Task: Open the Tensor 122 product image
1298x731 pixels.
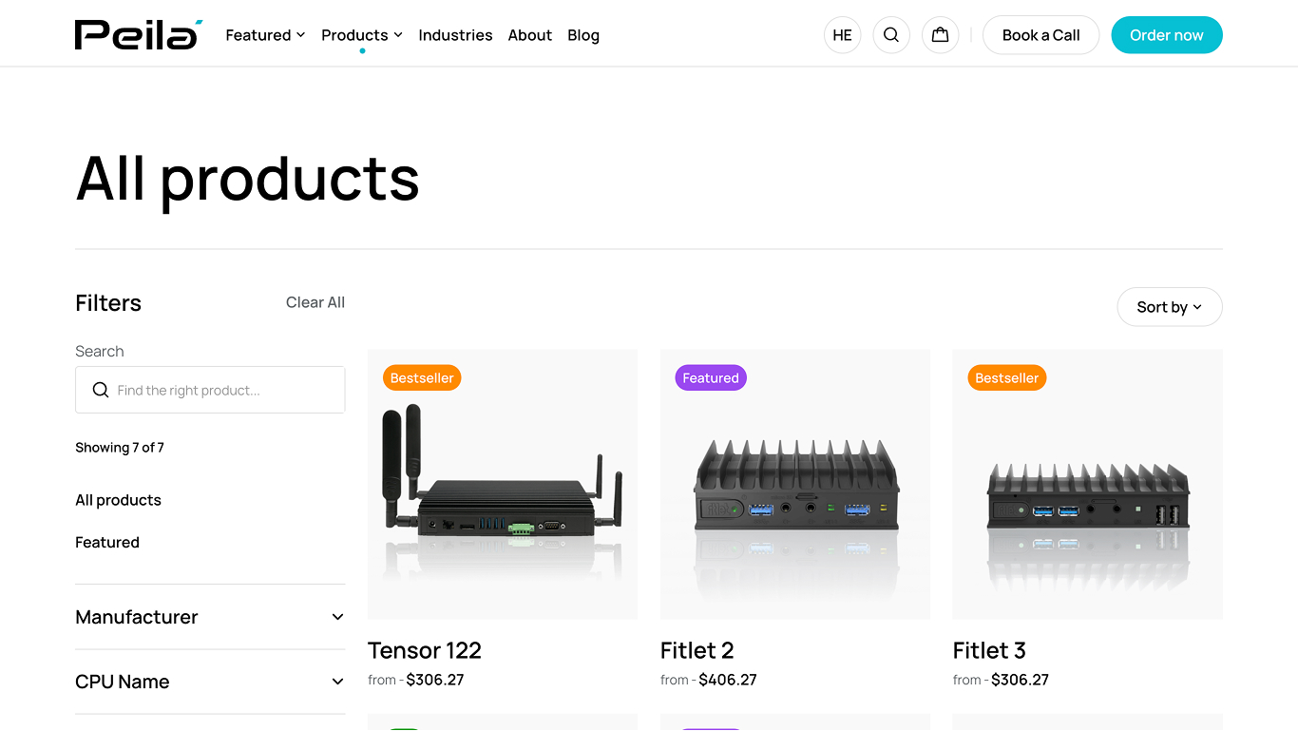Action: (503, 485)
